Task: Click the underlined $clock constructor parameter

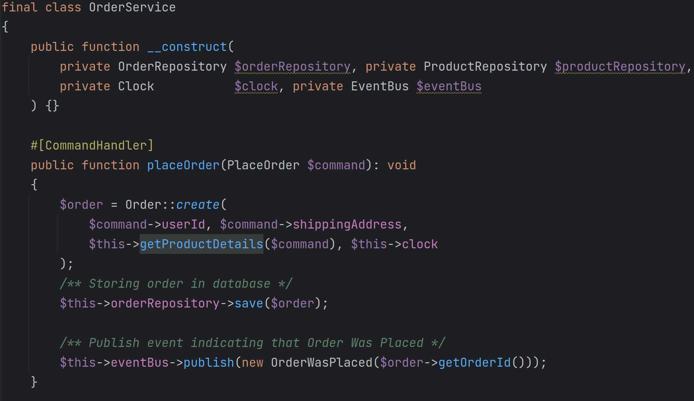Action: [256, 86]
